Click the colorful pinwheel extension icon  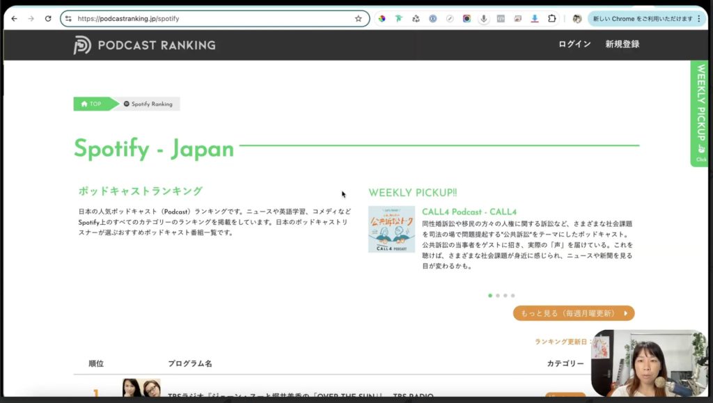[x=382, y=19]
